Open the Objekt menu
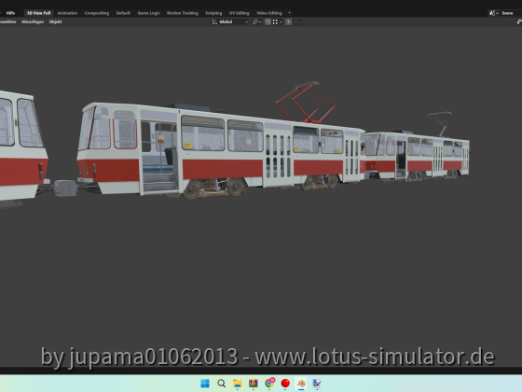 tap(55, 21)
